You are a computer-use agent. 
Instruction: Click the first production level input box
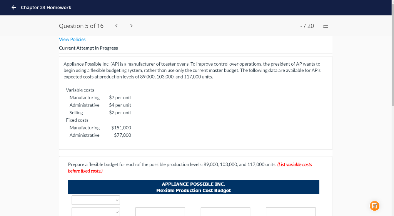coord(160,212)
